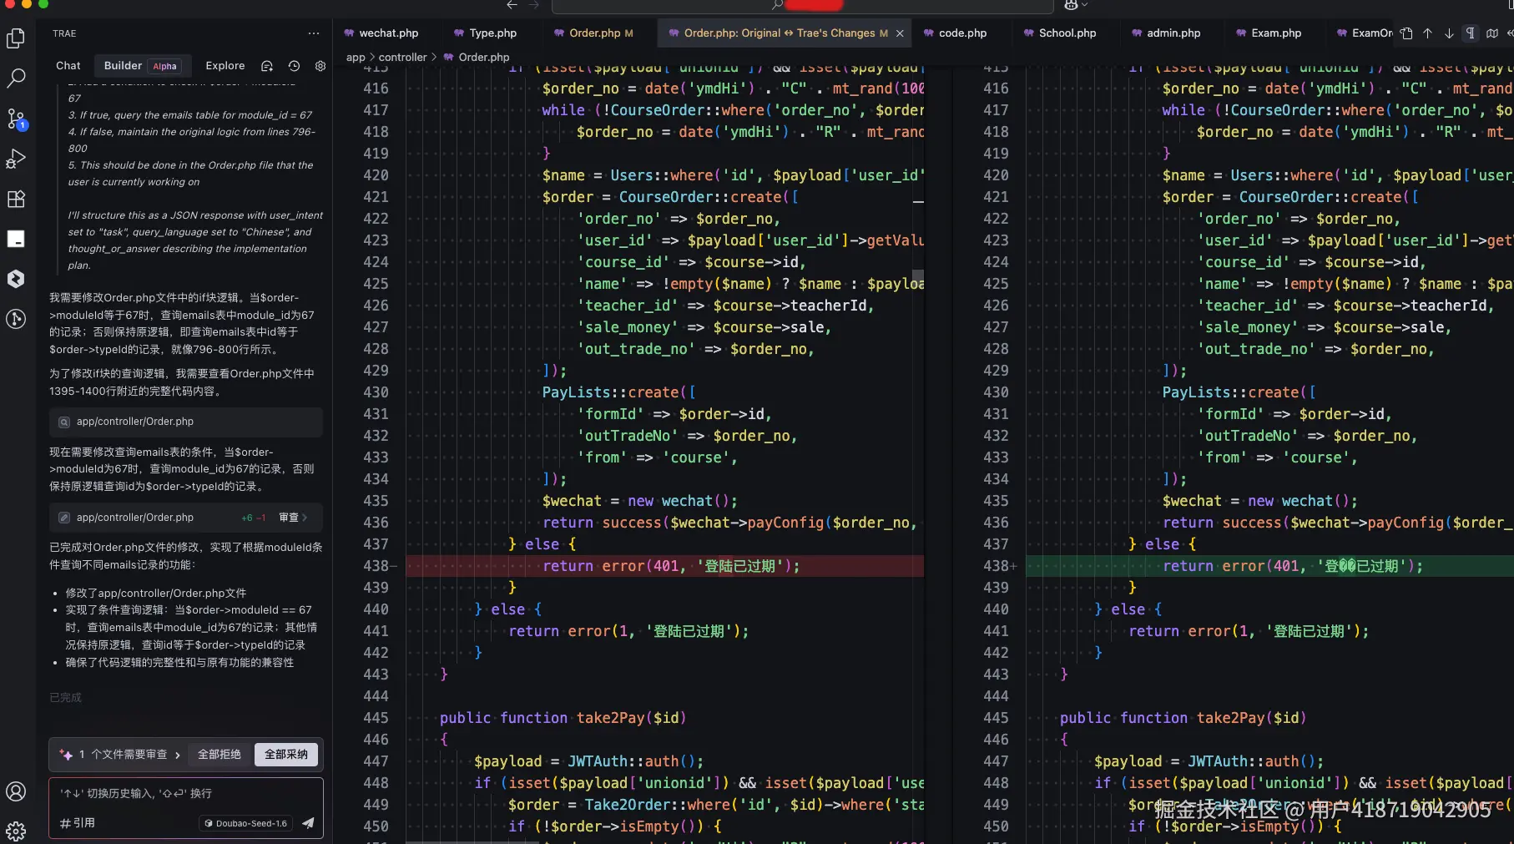The image size is (1514, 844).
Task: Open the Doubao-Seed-1.6 model selector
Action: click(246, 823)
